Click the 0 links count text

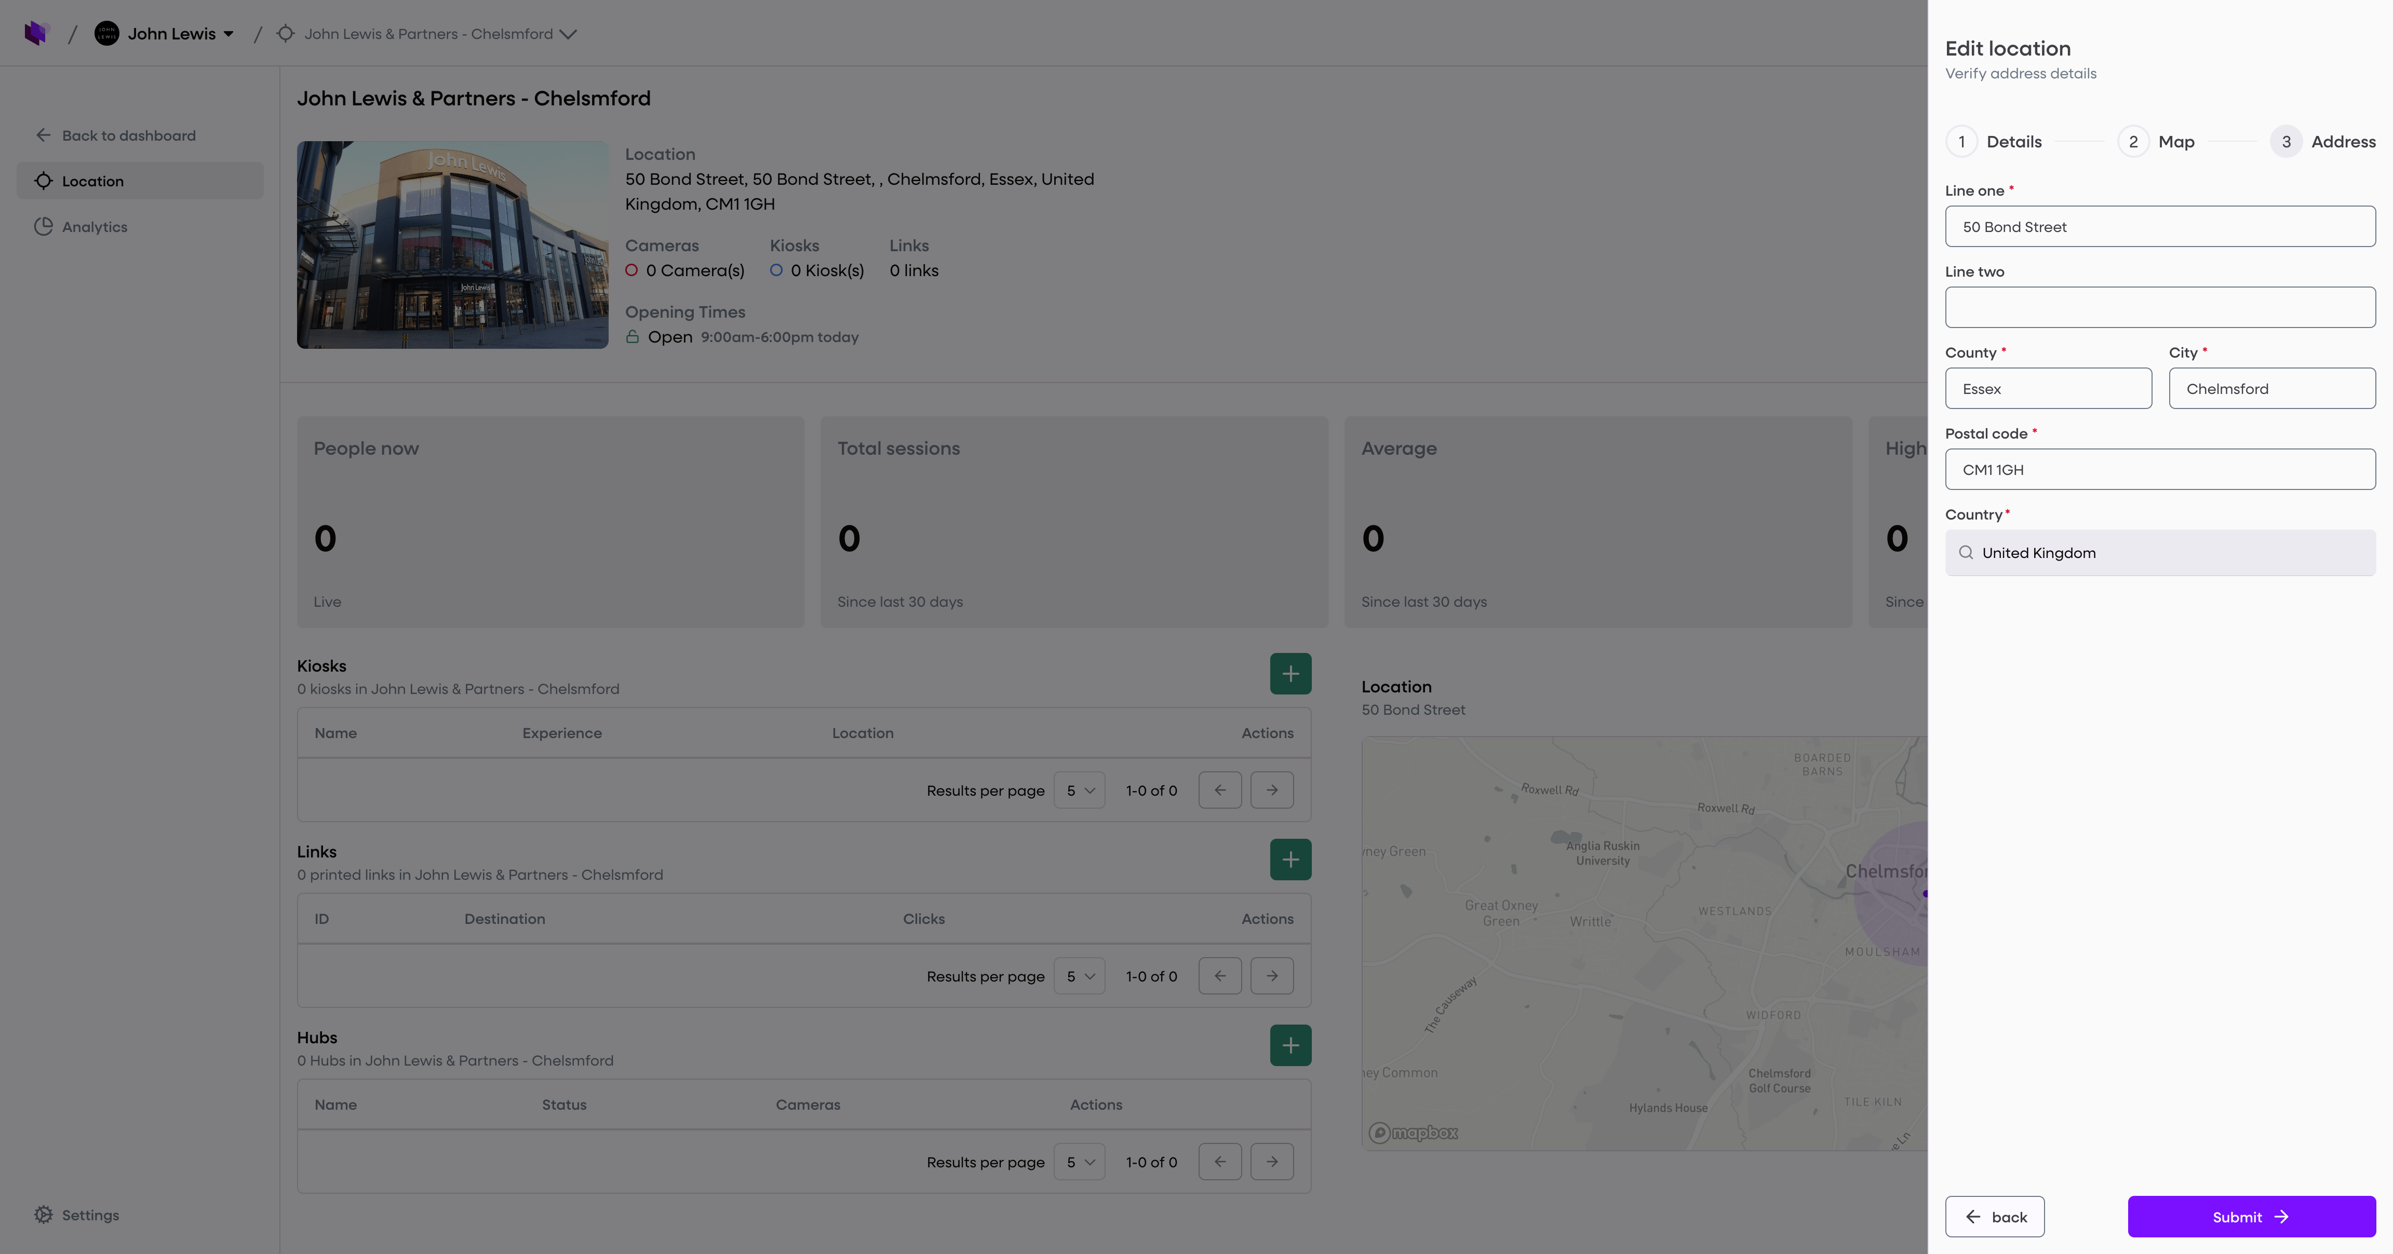(x=914, y=270)
